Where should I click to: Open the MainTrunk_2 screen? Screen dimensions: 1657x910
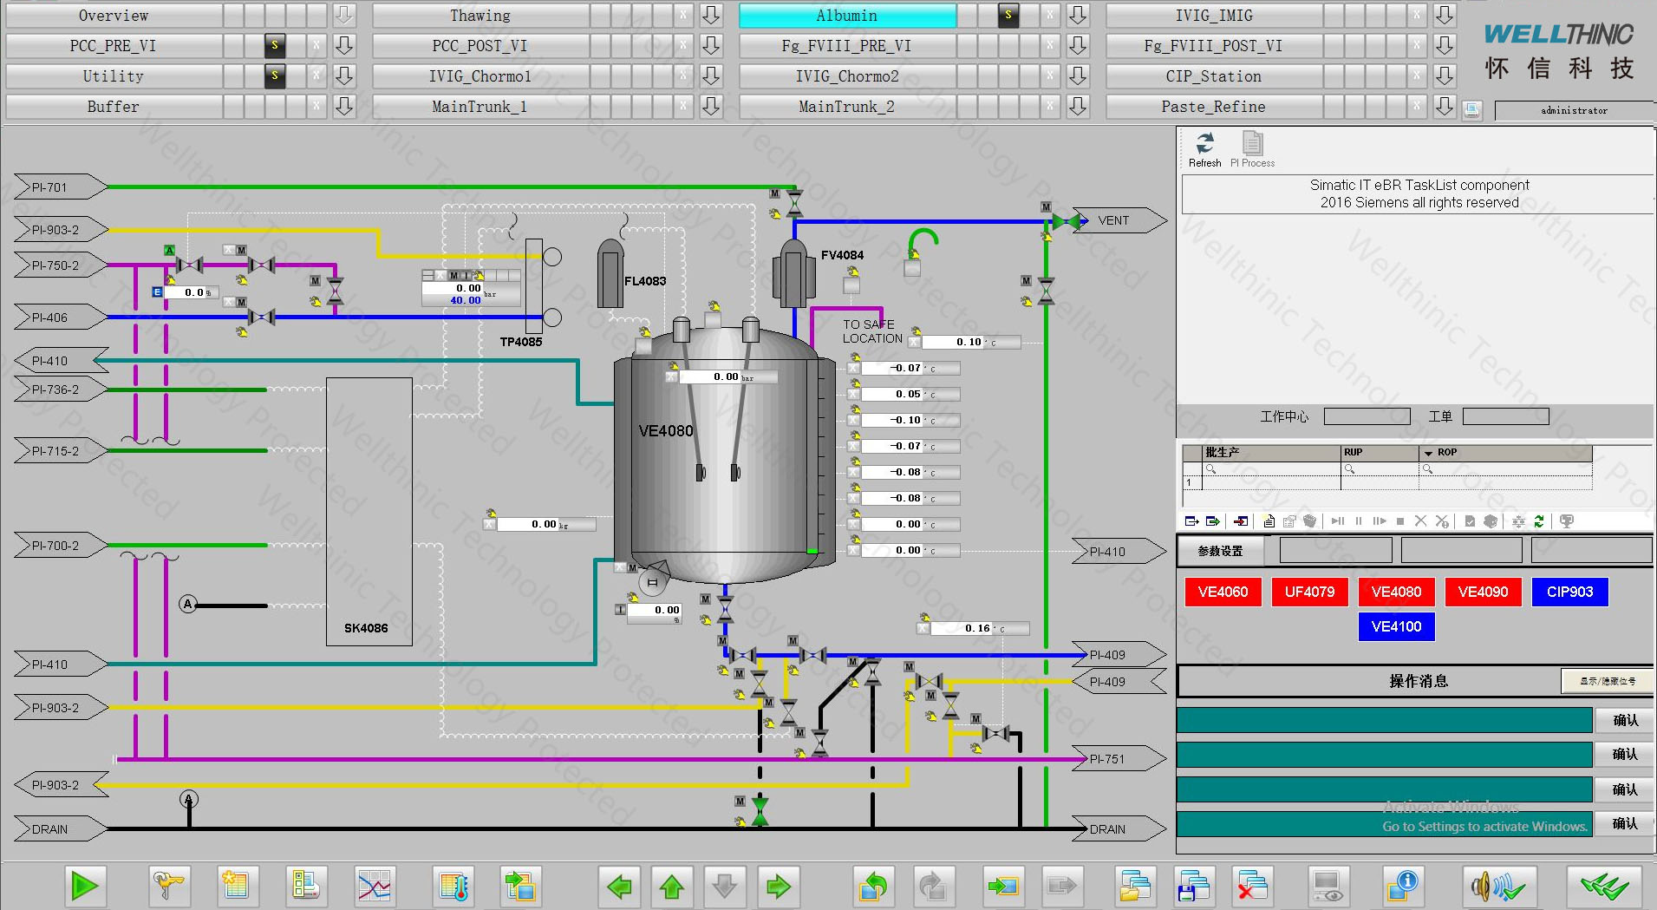coord(846,107)
